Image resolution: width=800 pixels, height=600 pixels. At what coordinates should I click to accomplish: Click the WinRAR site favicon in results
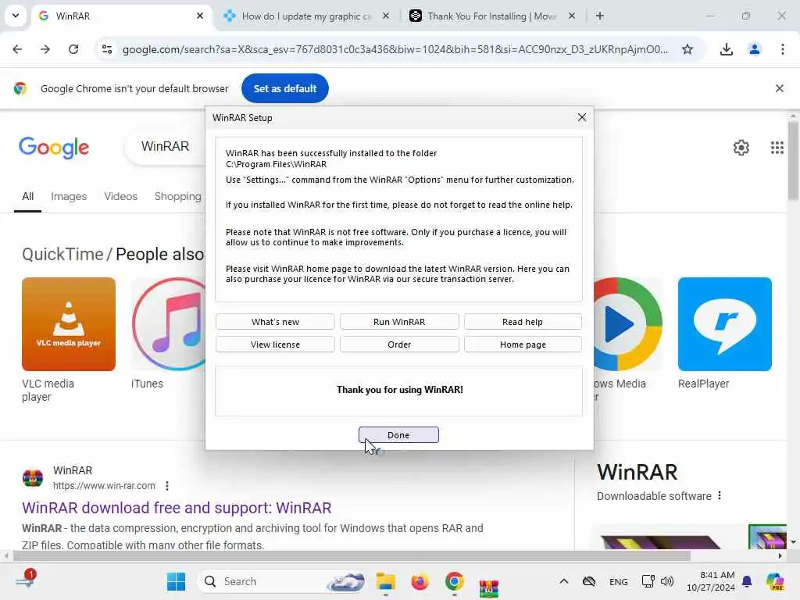(33, 478)
